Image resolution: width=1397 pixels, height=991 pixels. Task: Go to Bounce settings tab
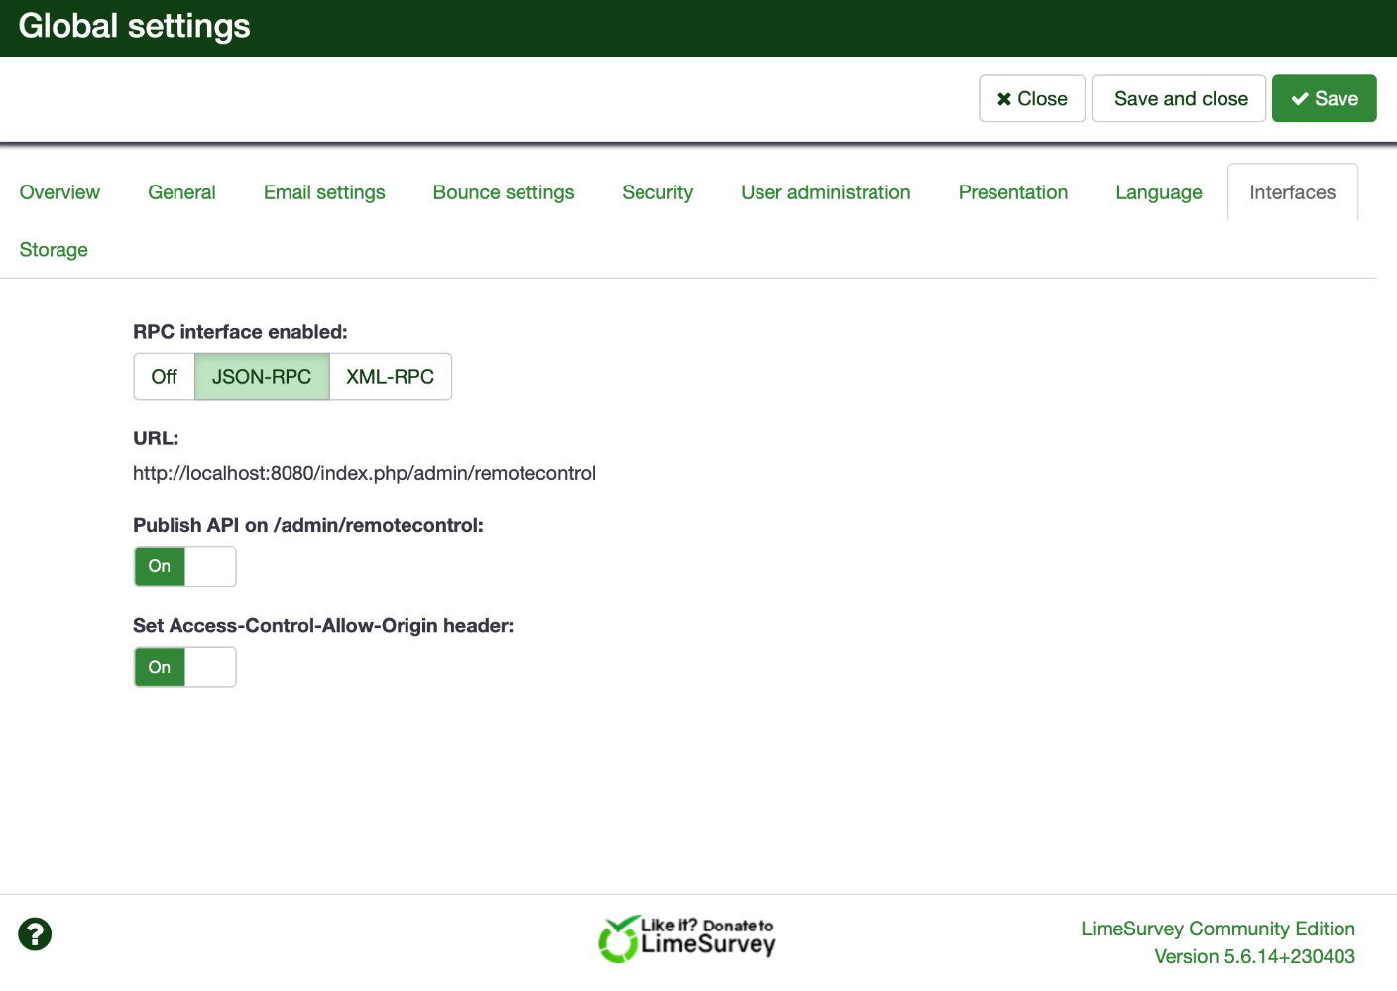pos(504,192)
